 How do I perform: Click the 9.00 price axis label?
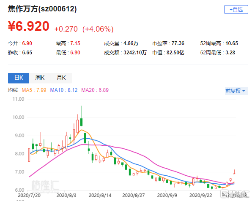[x=19, y=136]
